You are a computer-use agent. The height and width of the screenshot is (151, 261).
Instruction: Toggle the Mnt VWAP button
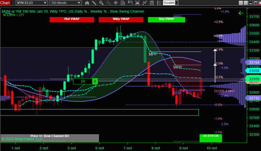tap(72, 20)
